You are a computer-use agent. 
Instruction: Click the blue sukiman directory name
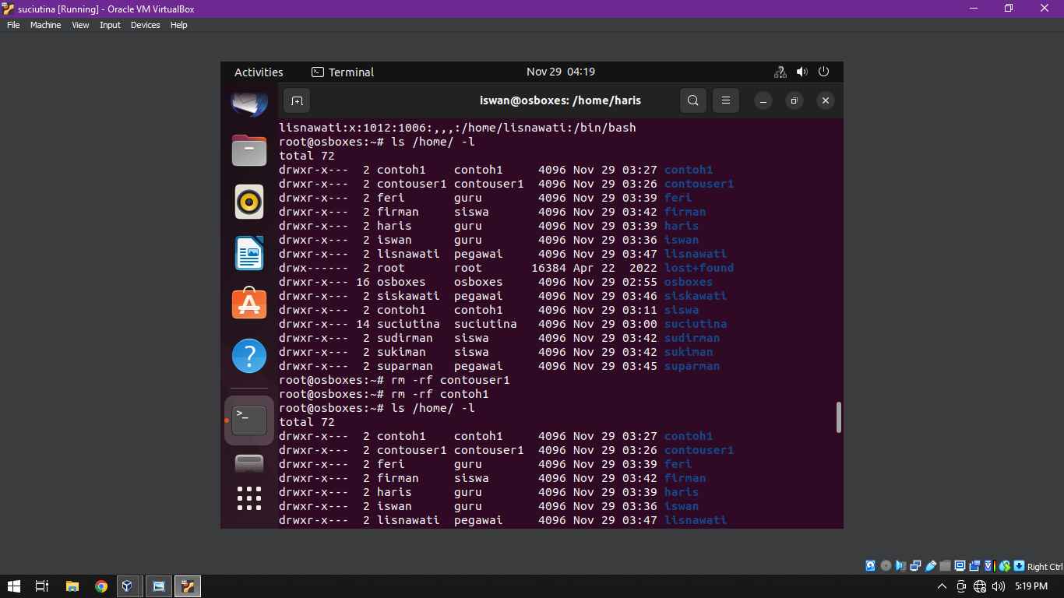(689, 352)
